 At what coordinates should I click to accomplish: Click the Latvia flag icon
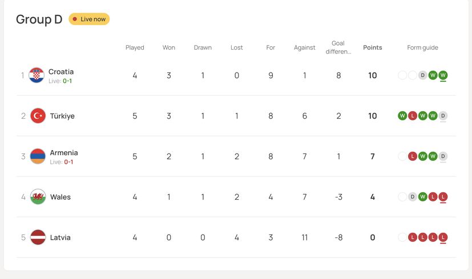pyautogui.click(x=38, y=237)
